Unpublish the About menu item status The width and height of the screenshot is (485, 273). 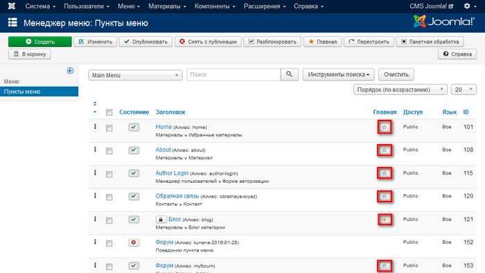134,150
